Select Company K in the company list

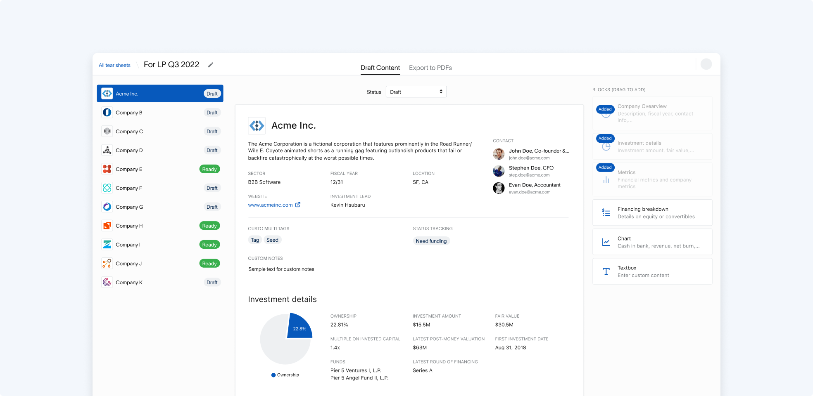(160, 282)
